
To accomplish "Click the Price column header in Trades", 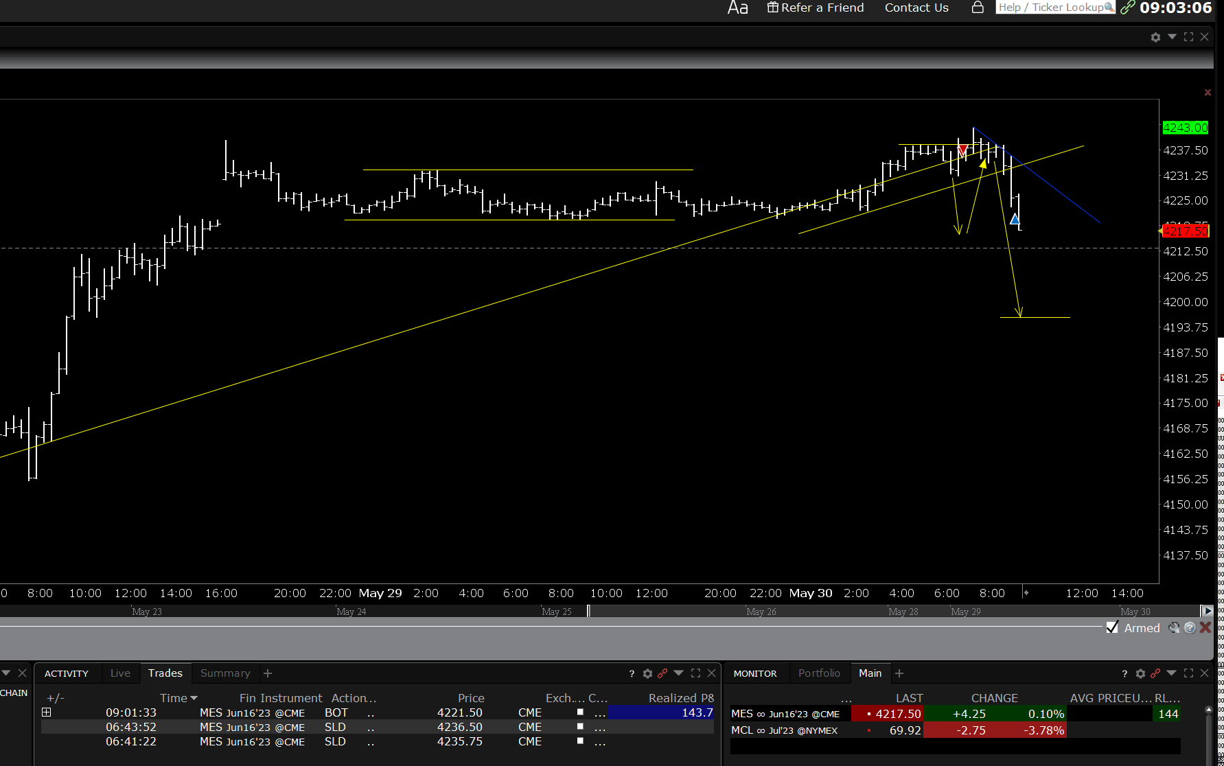I will (471, 698).
